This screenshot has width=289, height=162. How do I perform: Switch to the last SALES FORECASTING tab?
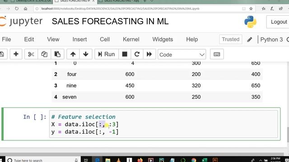pyautogui.click(x=119, y=1)
